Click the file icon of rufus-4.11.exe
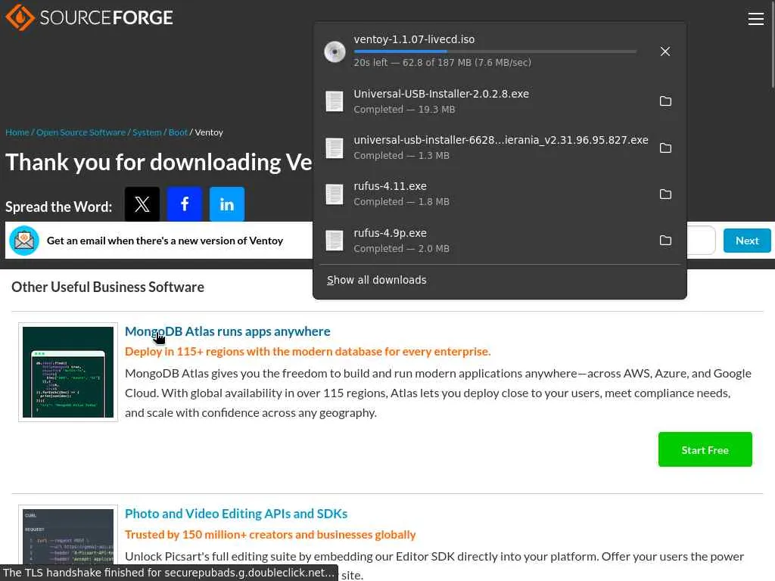The image size is (775, 581). [335, 194]
